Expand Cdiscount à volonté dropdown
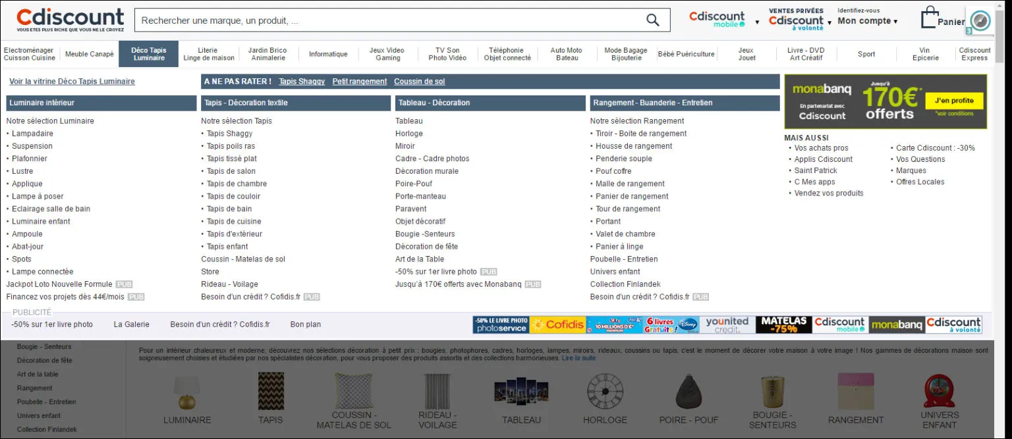1012x439 pixels. point(829,22)
